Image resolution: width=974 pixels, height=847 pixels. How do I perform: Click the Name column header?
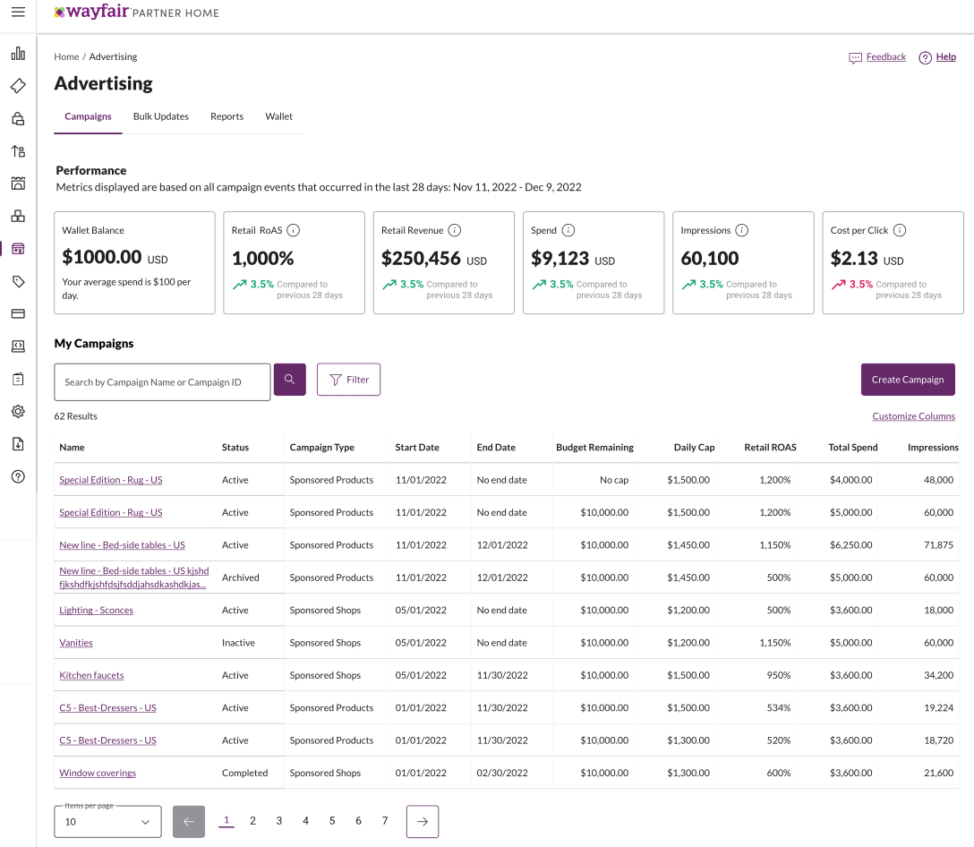click(x=72, y=448)
